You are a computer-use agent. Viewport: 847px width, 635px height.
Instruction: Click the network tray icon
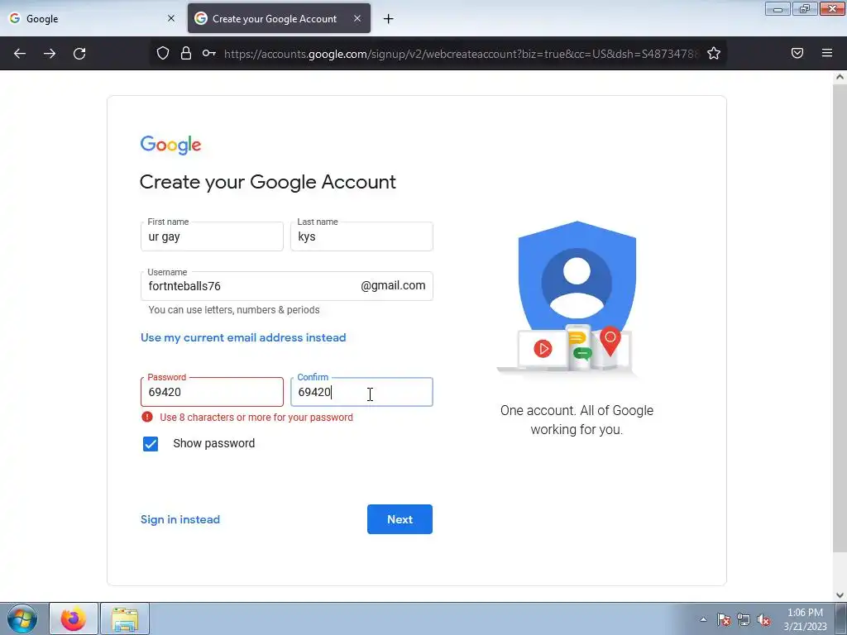point(744,619)
